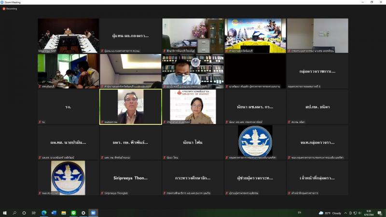Open the Cloudy weather widget in taskbar

pyautogui.click(x=330, y=213)
